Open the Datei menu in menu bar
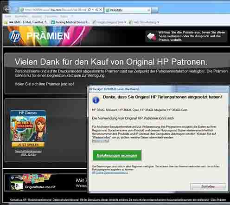Image resolution: width=230 pixels, height=205 pixels. 8,16
